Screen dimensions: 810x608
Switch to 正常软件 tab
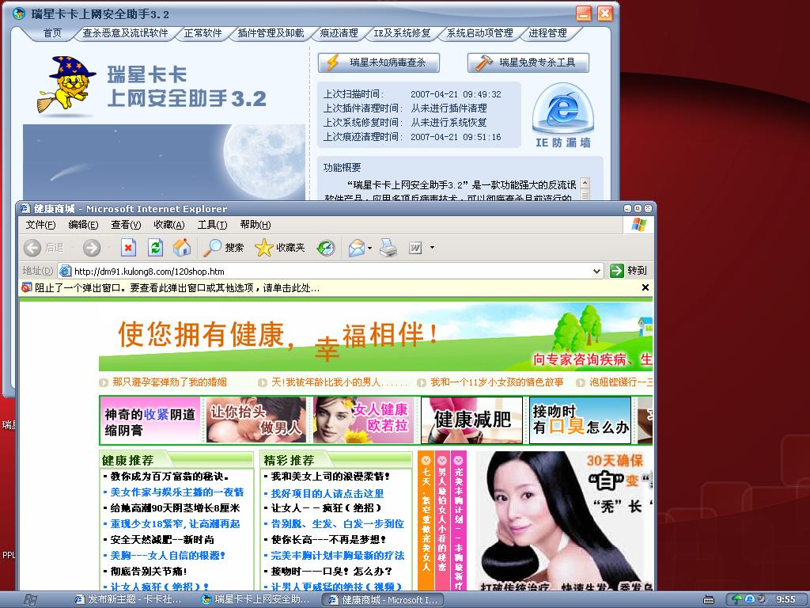tap(203, 33)
